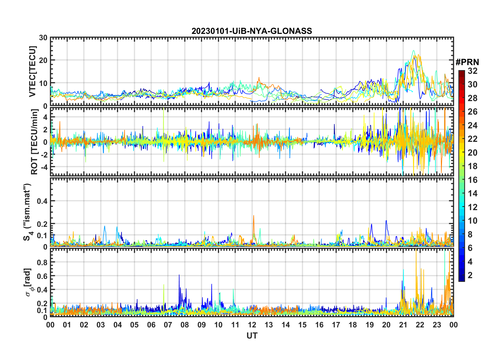Click colorbar tick label 2
Image resolution: width=504 pixels, height=352 pixels.
click(x=470, y=275)
